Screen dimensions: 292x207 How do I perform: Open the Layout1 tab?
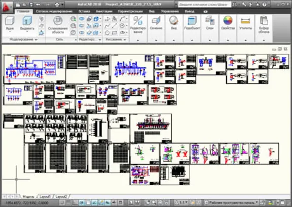[45, 196]
